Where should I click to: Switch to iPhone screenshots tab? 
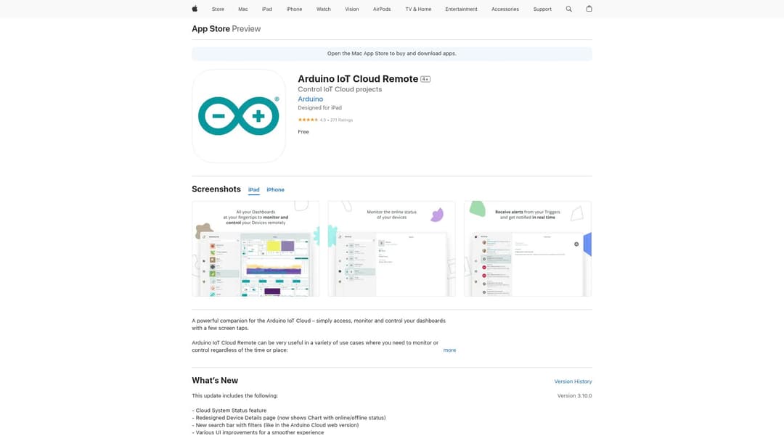coord(276,190)
